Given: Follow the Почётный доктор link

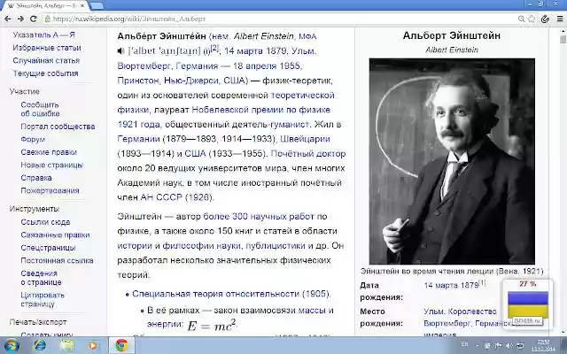Looking at the screenshot, I should [308, 153].
